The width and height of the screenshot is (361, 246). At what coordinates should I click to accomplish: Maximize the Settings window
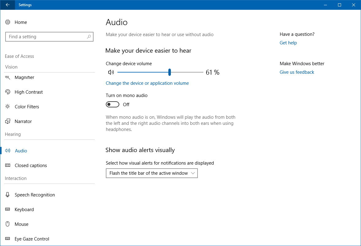339,5
